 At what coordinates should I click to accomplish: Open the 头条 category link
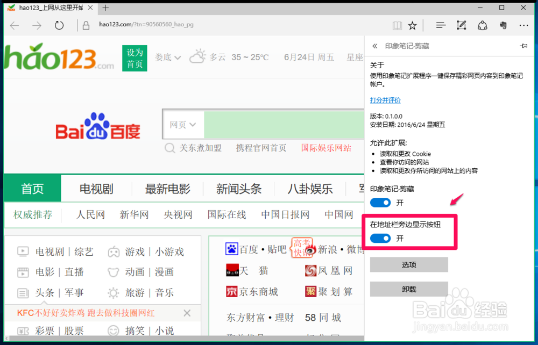pyautogui.click(x=45, y=292)
